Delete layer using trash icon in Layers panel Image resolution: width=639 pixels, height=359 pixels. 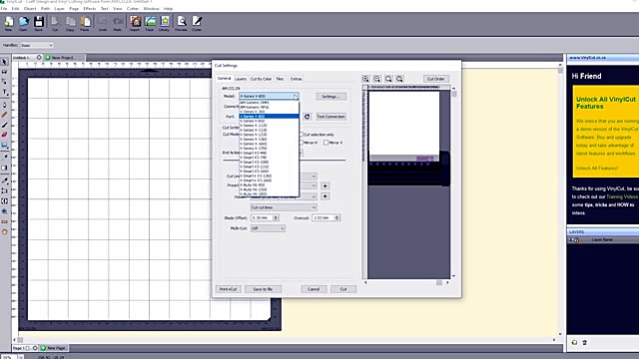point(585,343)
